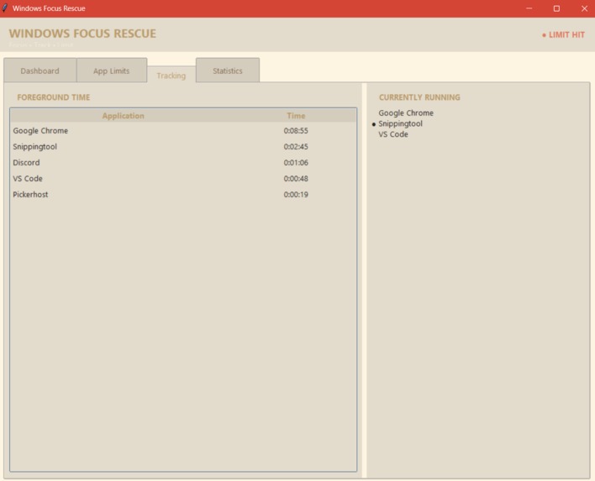Click the 0:00:19 time value
This screenshot has width=595, height=481.
coord(296,195)
